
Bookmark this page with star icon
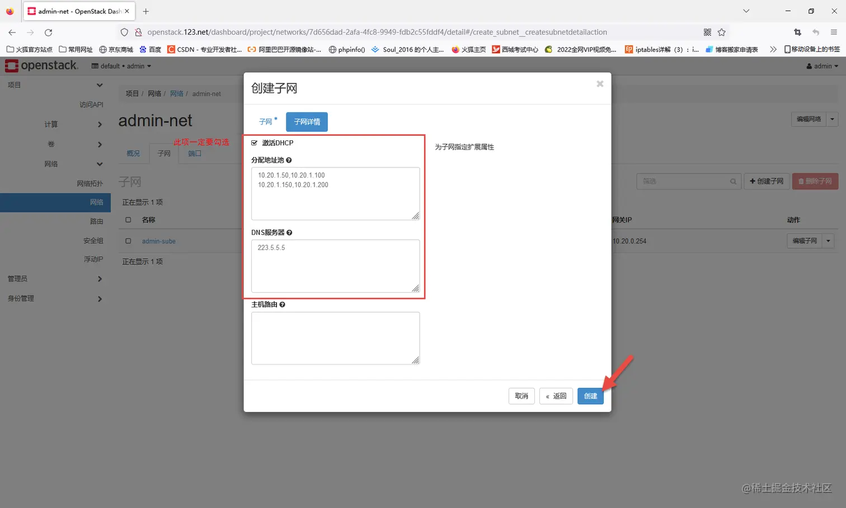722,32
